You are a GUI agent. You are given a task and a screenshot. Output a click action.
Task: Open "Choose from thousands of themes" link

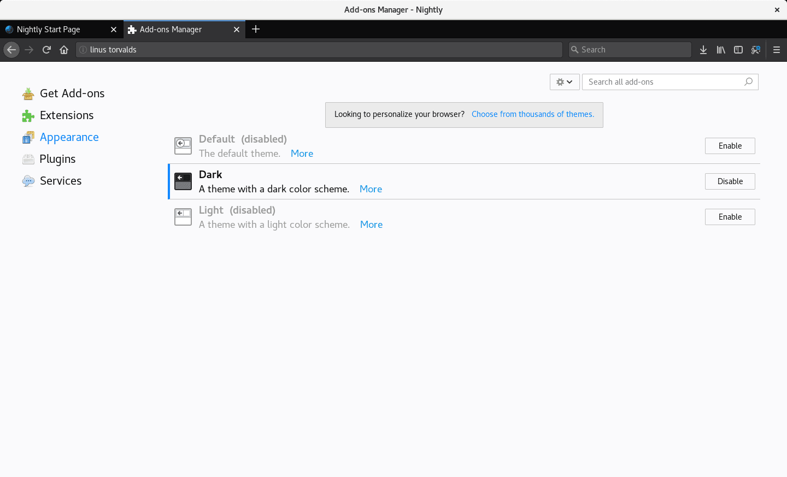533,114
